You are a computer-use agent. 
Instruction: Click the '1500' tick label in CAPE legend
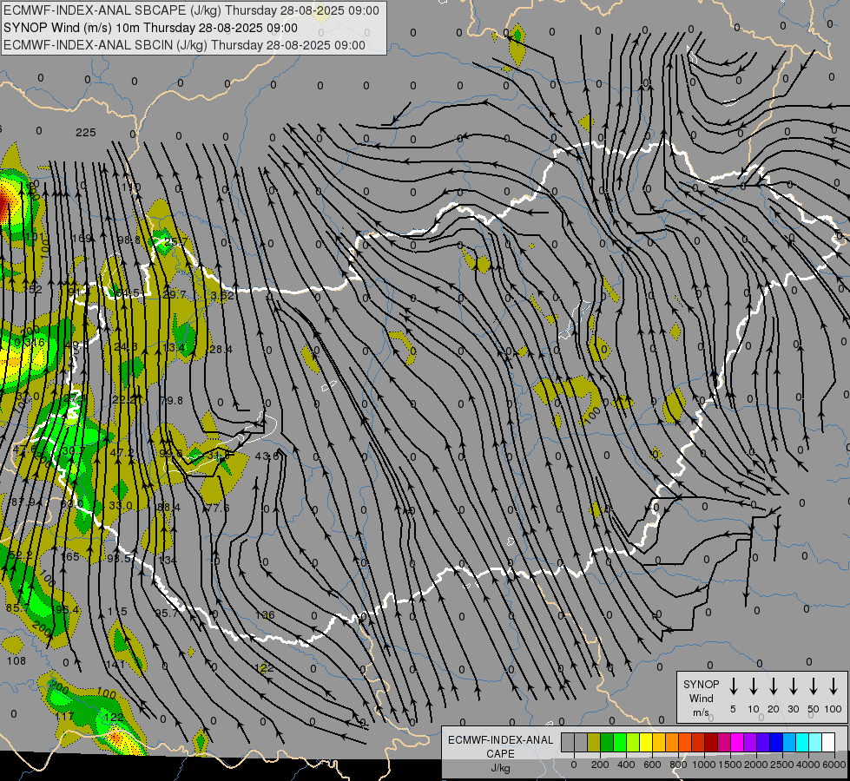point(730,765)
